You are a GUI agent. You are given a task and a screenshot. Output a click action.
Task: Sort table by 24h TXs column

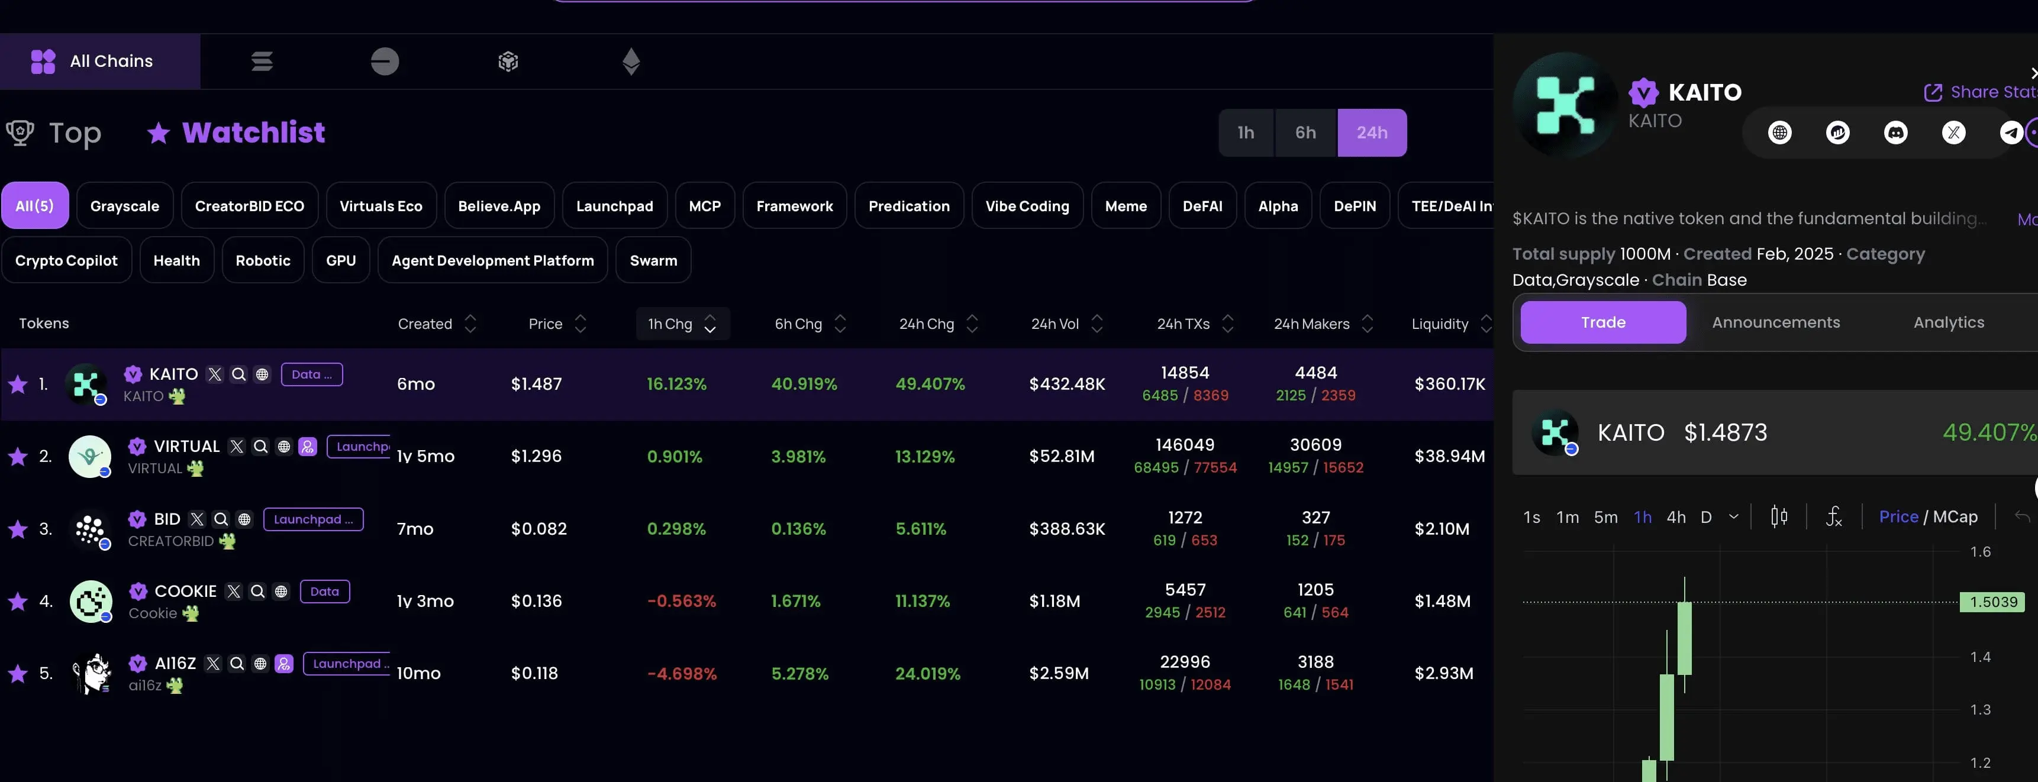pyautogui.click(x=1195, y=324)
